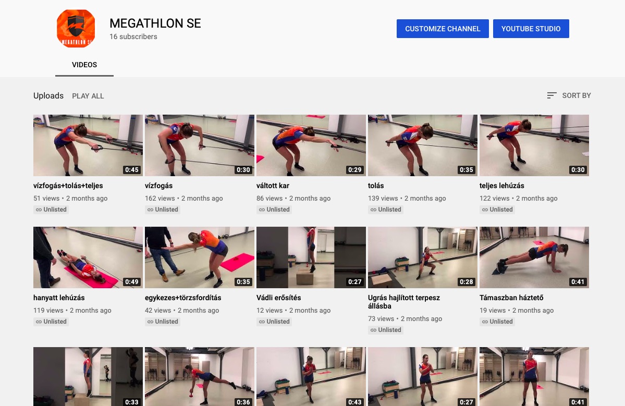The height and width of the screenshot is (406, 625).
Task: Open the teljes lehúzás video title
Action: click(502, 186)
